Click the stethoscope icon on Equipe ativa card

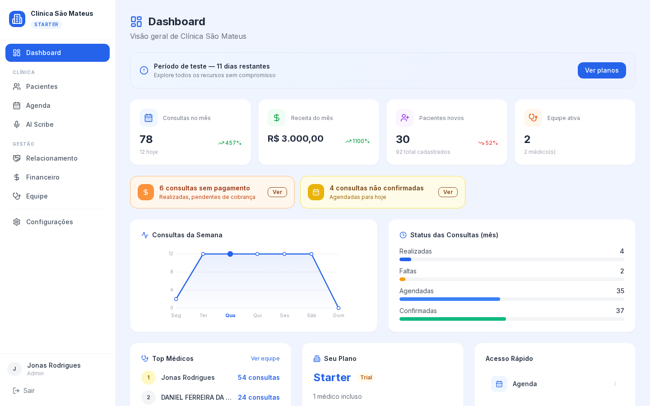533,118
